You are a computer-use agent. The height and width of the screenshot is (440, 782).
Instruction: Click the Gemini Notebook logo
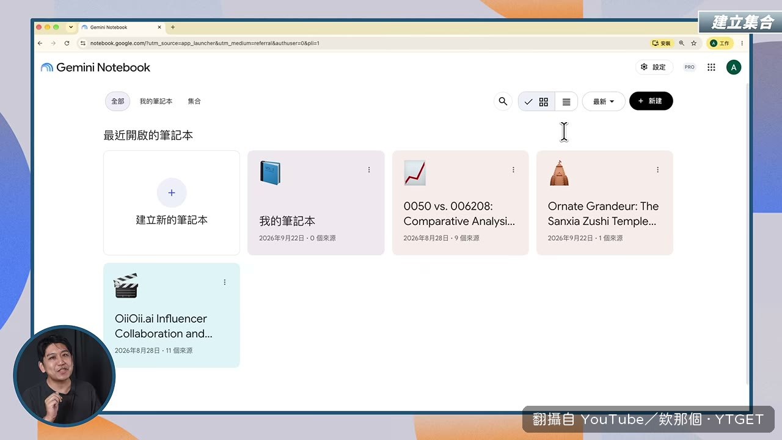tap(95, 67)
